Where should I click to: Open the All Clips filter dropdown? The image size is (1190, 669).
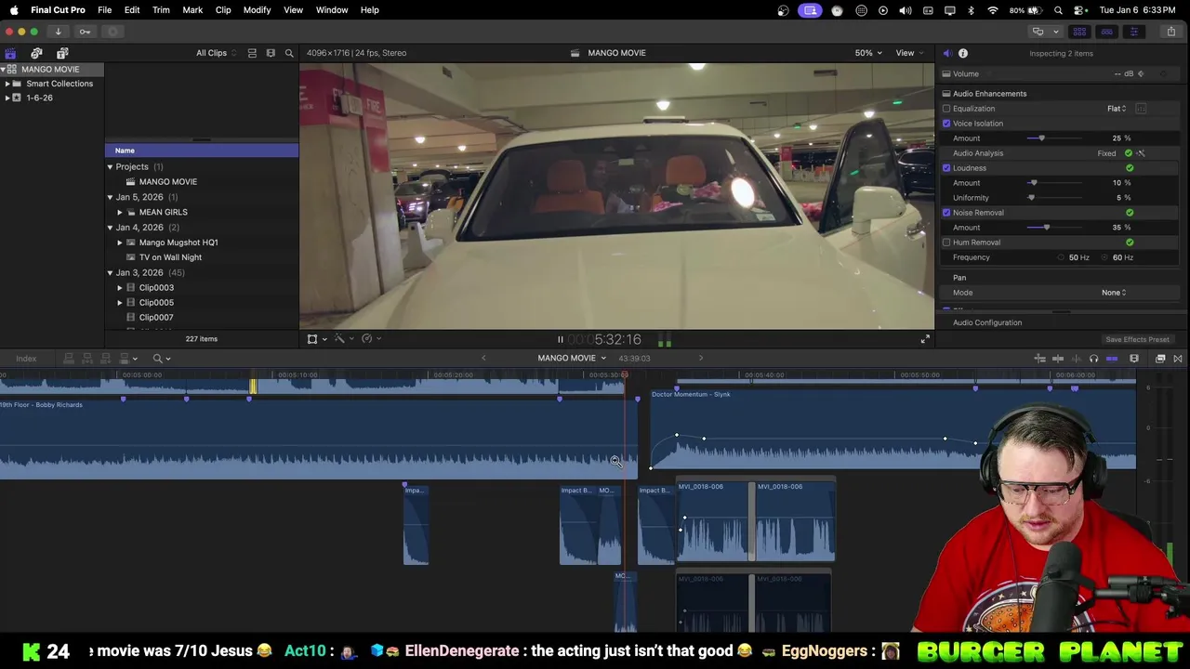click(216, 53)
